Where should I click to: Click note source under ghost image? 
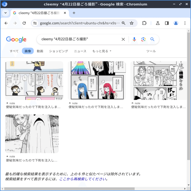(11, 157)
